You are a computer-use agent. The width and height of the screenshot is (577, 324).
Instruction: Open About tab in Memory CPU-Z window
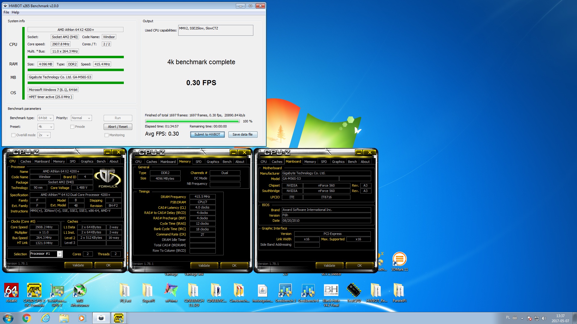tap(240, 162)
